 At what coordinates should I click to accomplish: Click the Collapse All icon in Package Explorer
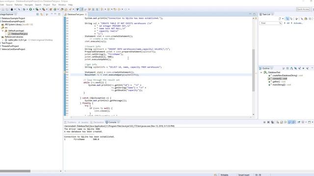click(x=37, y=14)
